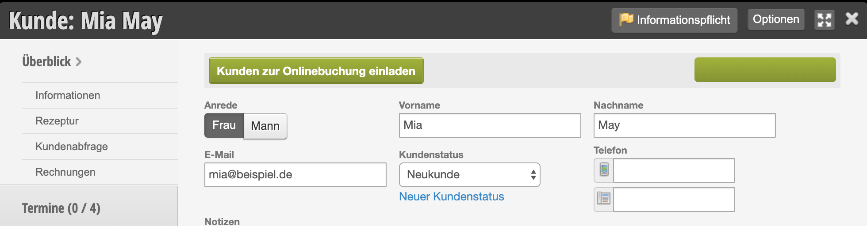867x226 pixels.
Task: Select Frau as the Anrede
Action: [x=224, y=125]
